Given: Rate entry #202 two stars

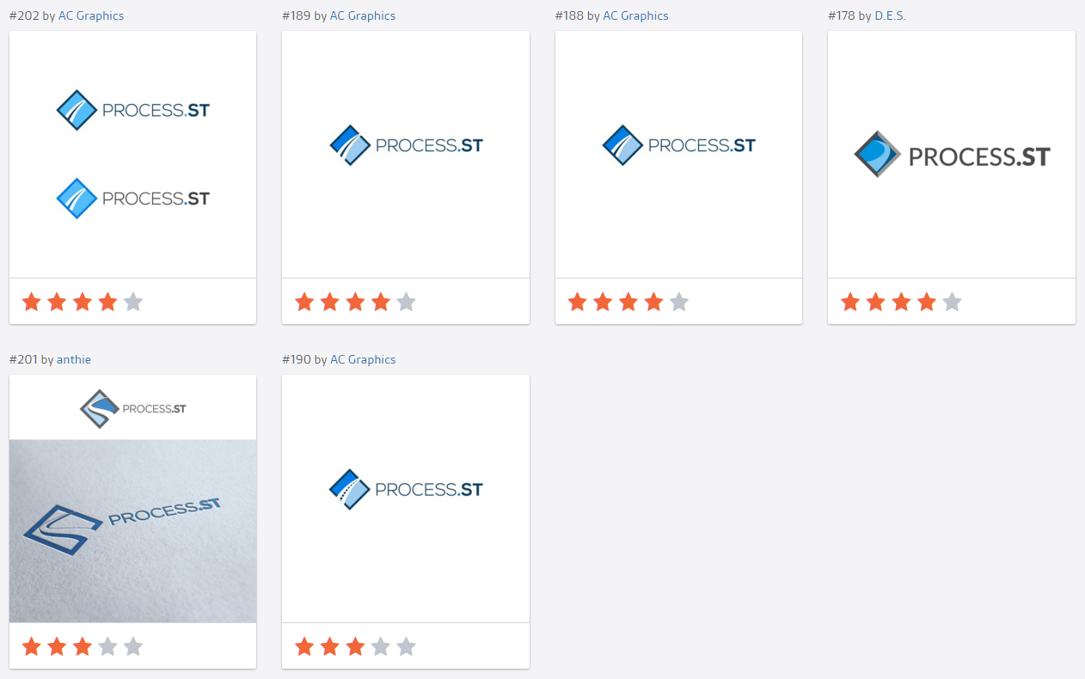Looking at the screenshot, I should coord(57,302).
